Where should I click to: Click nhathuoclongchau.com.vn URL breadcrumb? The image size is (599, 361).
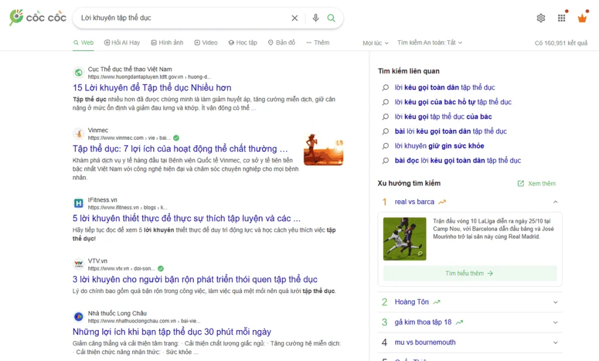(x=144, y=321)
